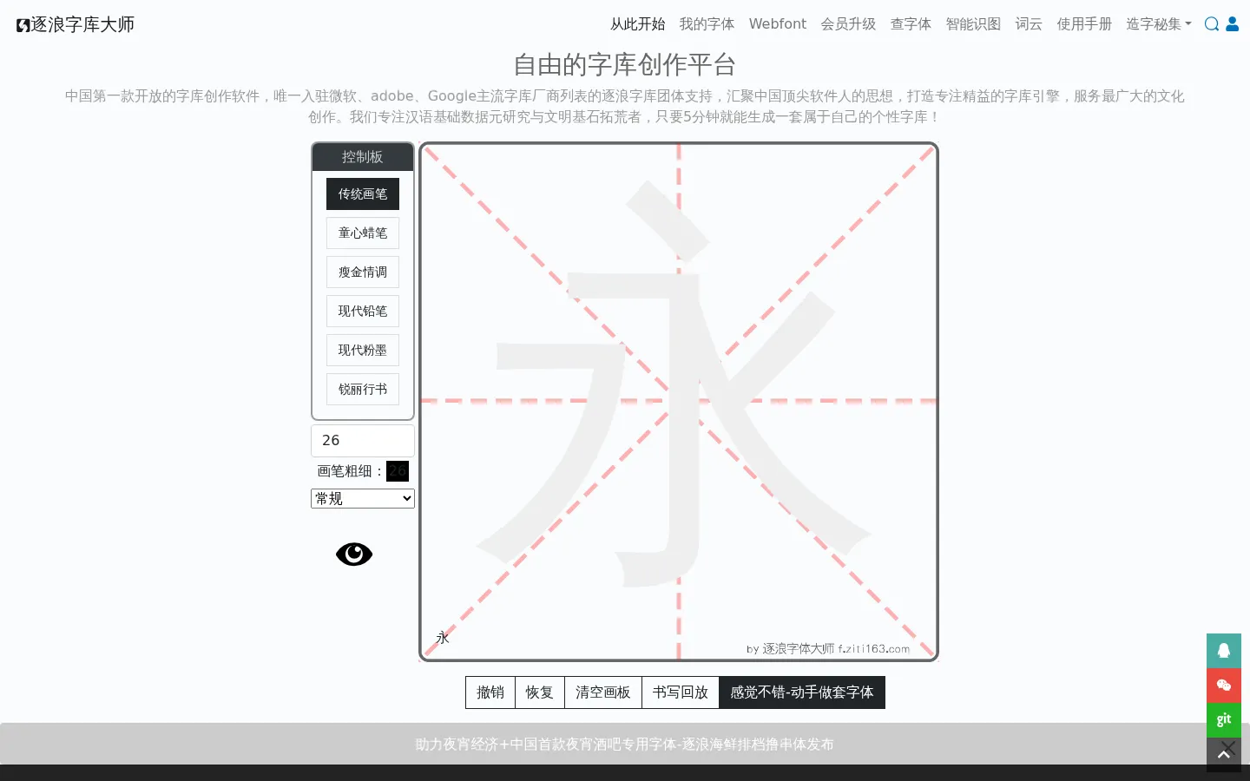1250x781 pixels.
Task: Click the 永 drawing canvas
Action: click(x=679, y=402)
